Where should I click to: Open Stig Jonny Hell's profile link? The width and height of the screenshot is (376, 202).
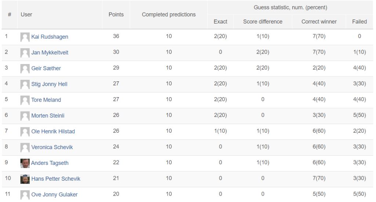pyautogui.click(x=49, y=84)
